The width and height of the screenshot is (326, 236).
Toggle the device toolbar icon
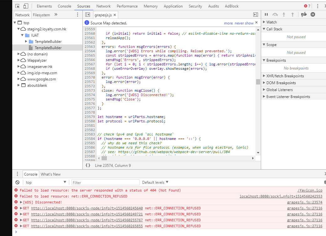26,6
